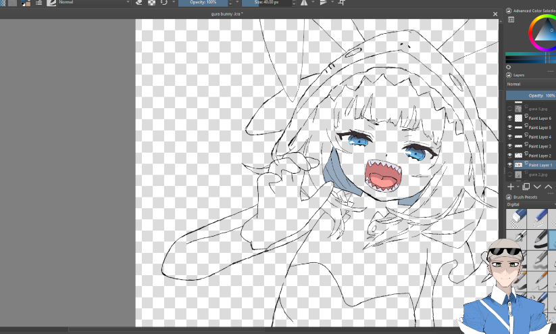
Task: Hide Paint Layer 1
Action: (x=509, y=165)
